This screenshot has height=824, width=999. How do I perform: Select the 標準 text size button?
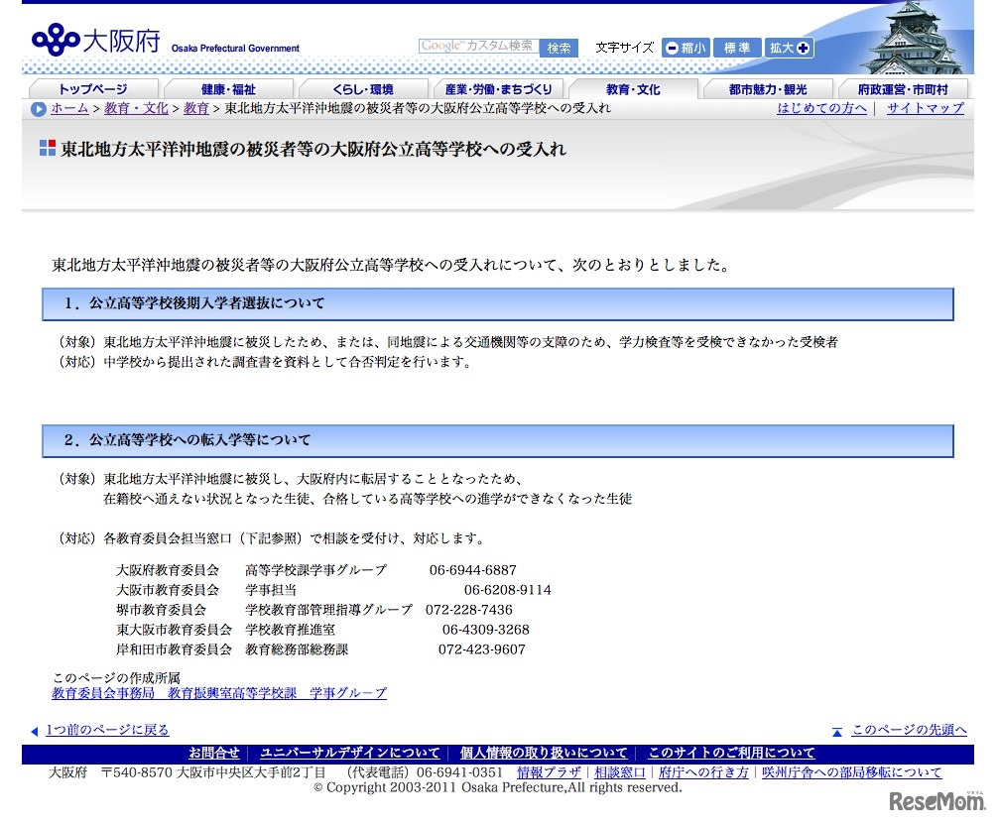pos(737,48)
